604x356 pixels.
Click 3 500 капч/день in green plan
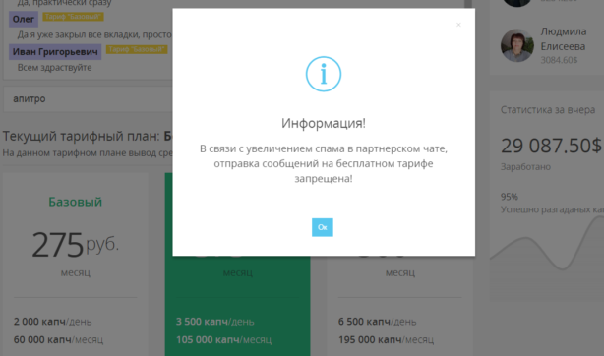point(215,322)
